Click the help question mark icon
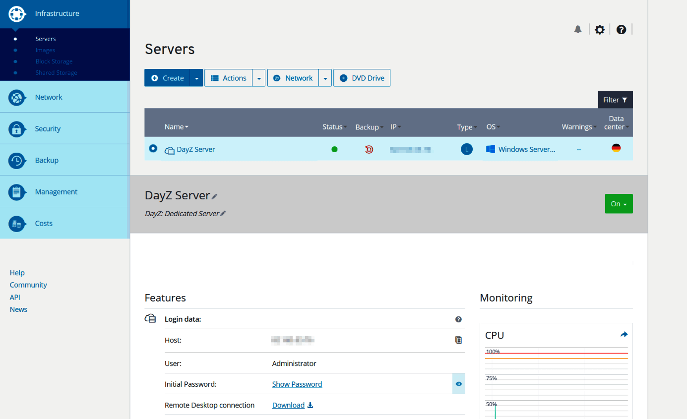687x419 pixels. [621, 29]
